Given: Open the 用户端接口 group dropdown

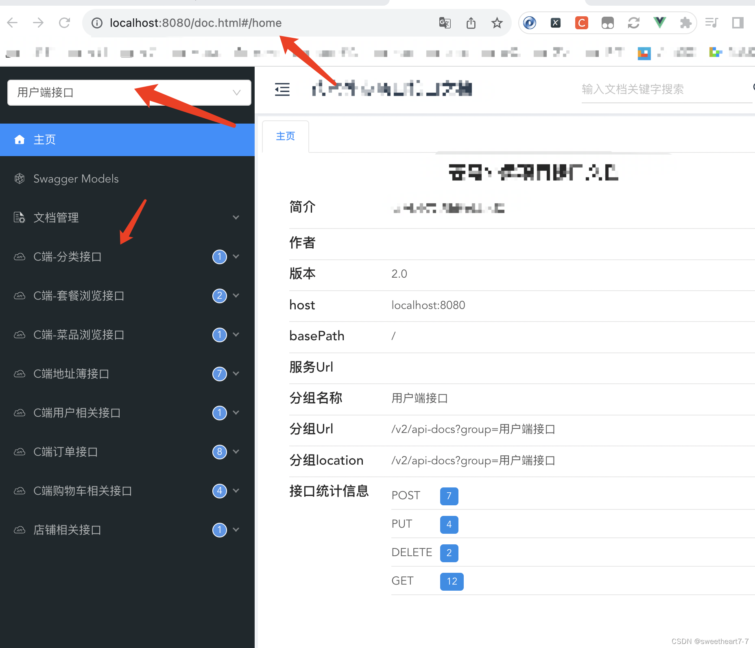Looking at the screenshot, I should click(129, 93).
